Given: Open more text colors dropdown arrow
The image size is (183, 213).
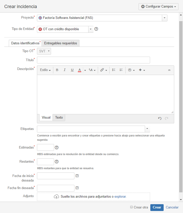Looking at the screenshot, I should pyautogui.click(x=85, y=70).
